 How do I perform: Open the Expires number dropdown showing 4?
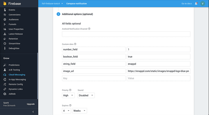pyautogui.click(x=66, y=111)
